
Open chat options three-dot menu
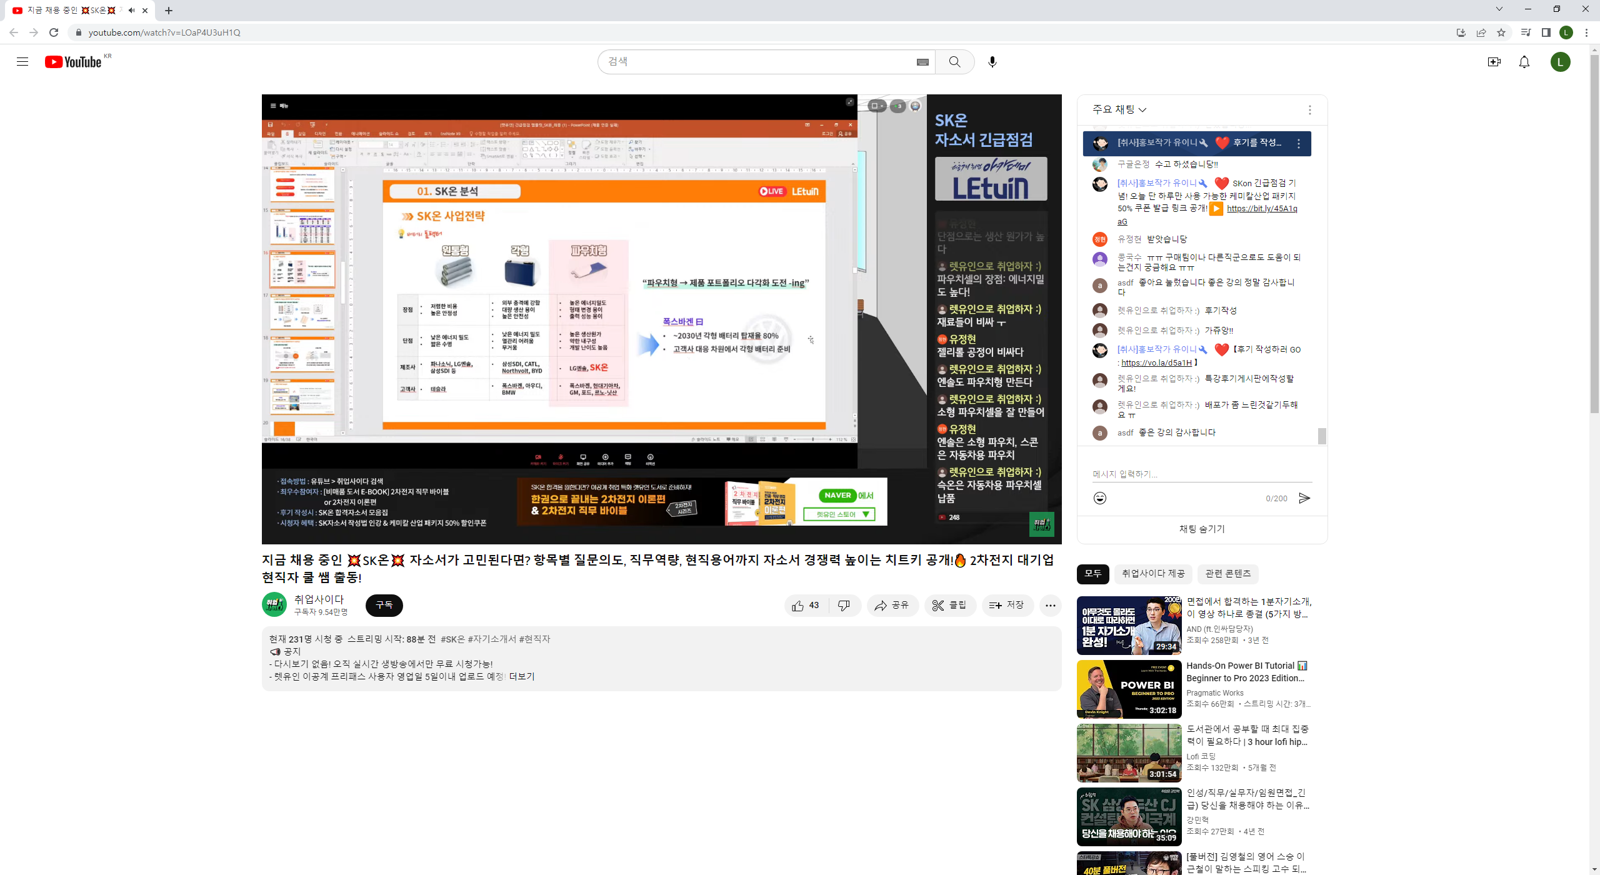click(x=1309, y=110)
